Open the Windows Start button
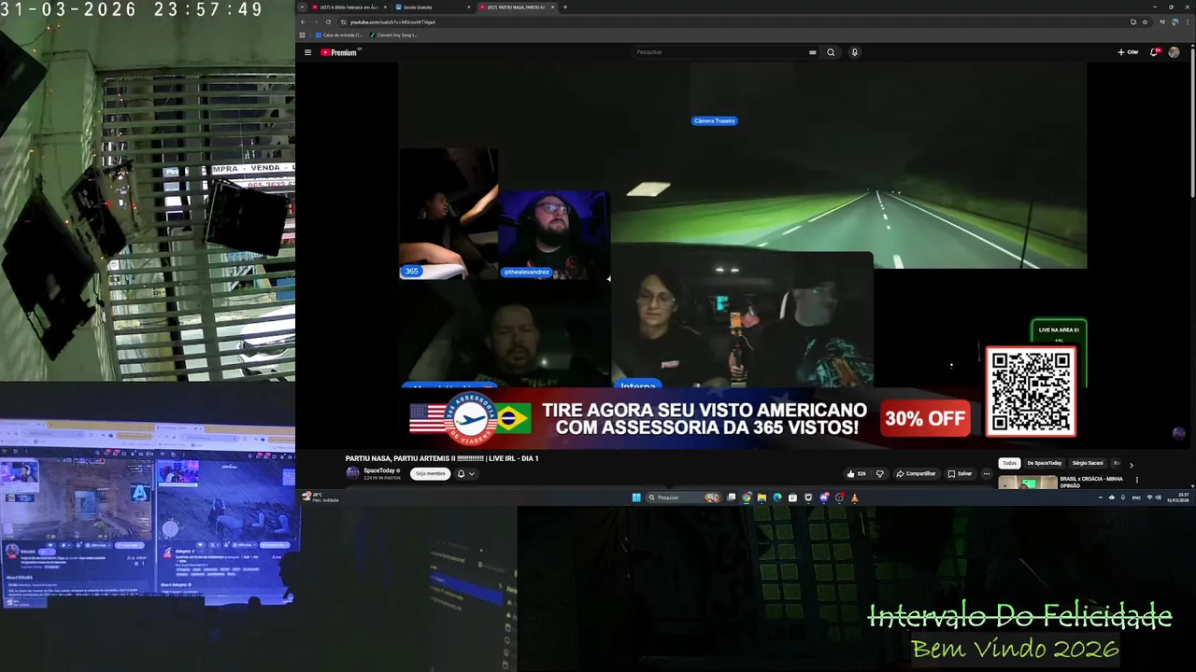This screenshot has width=1196, height=672. pos(636,497)
